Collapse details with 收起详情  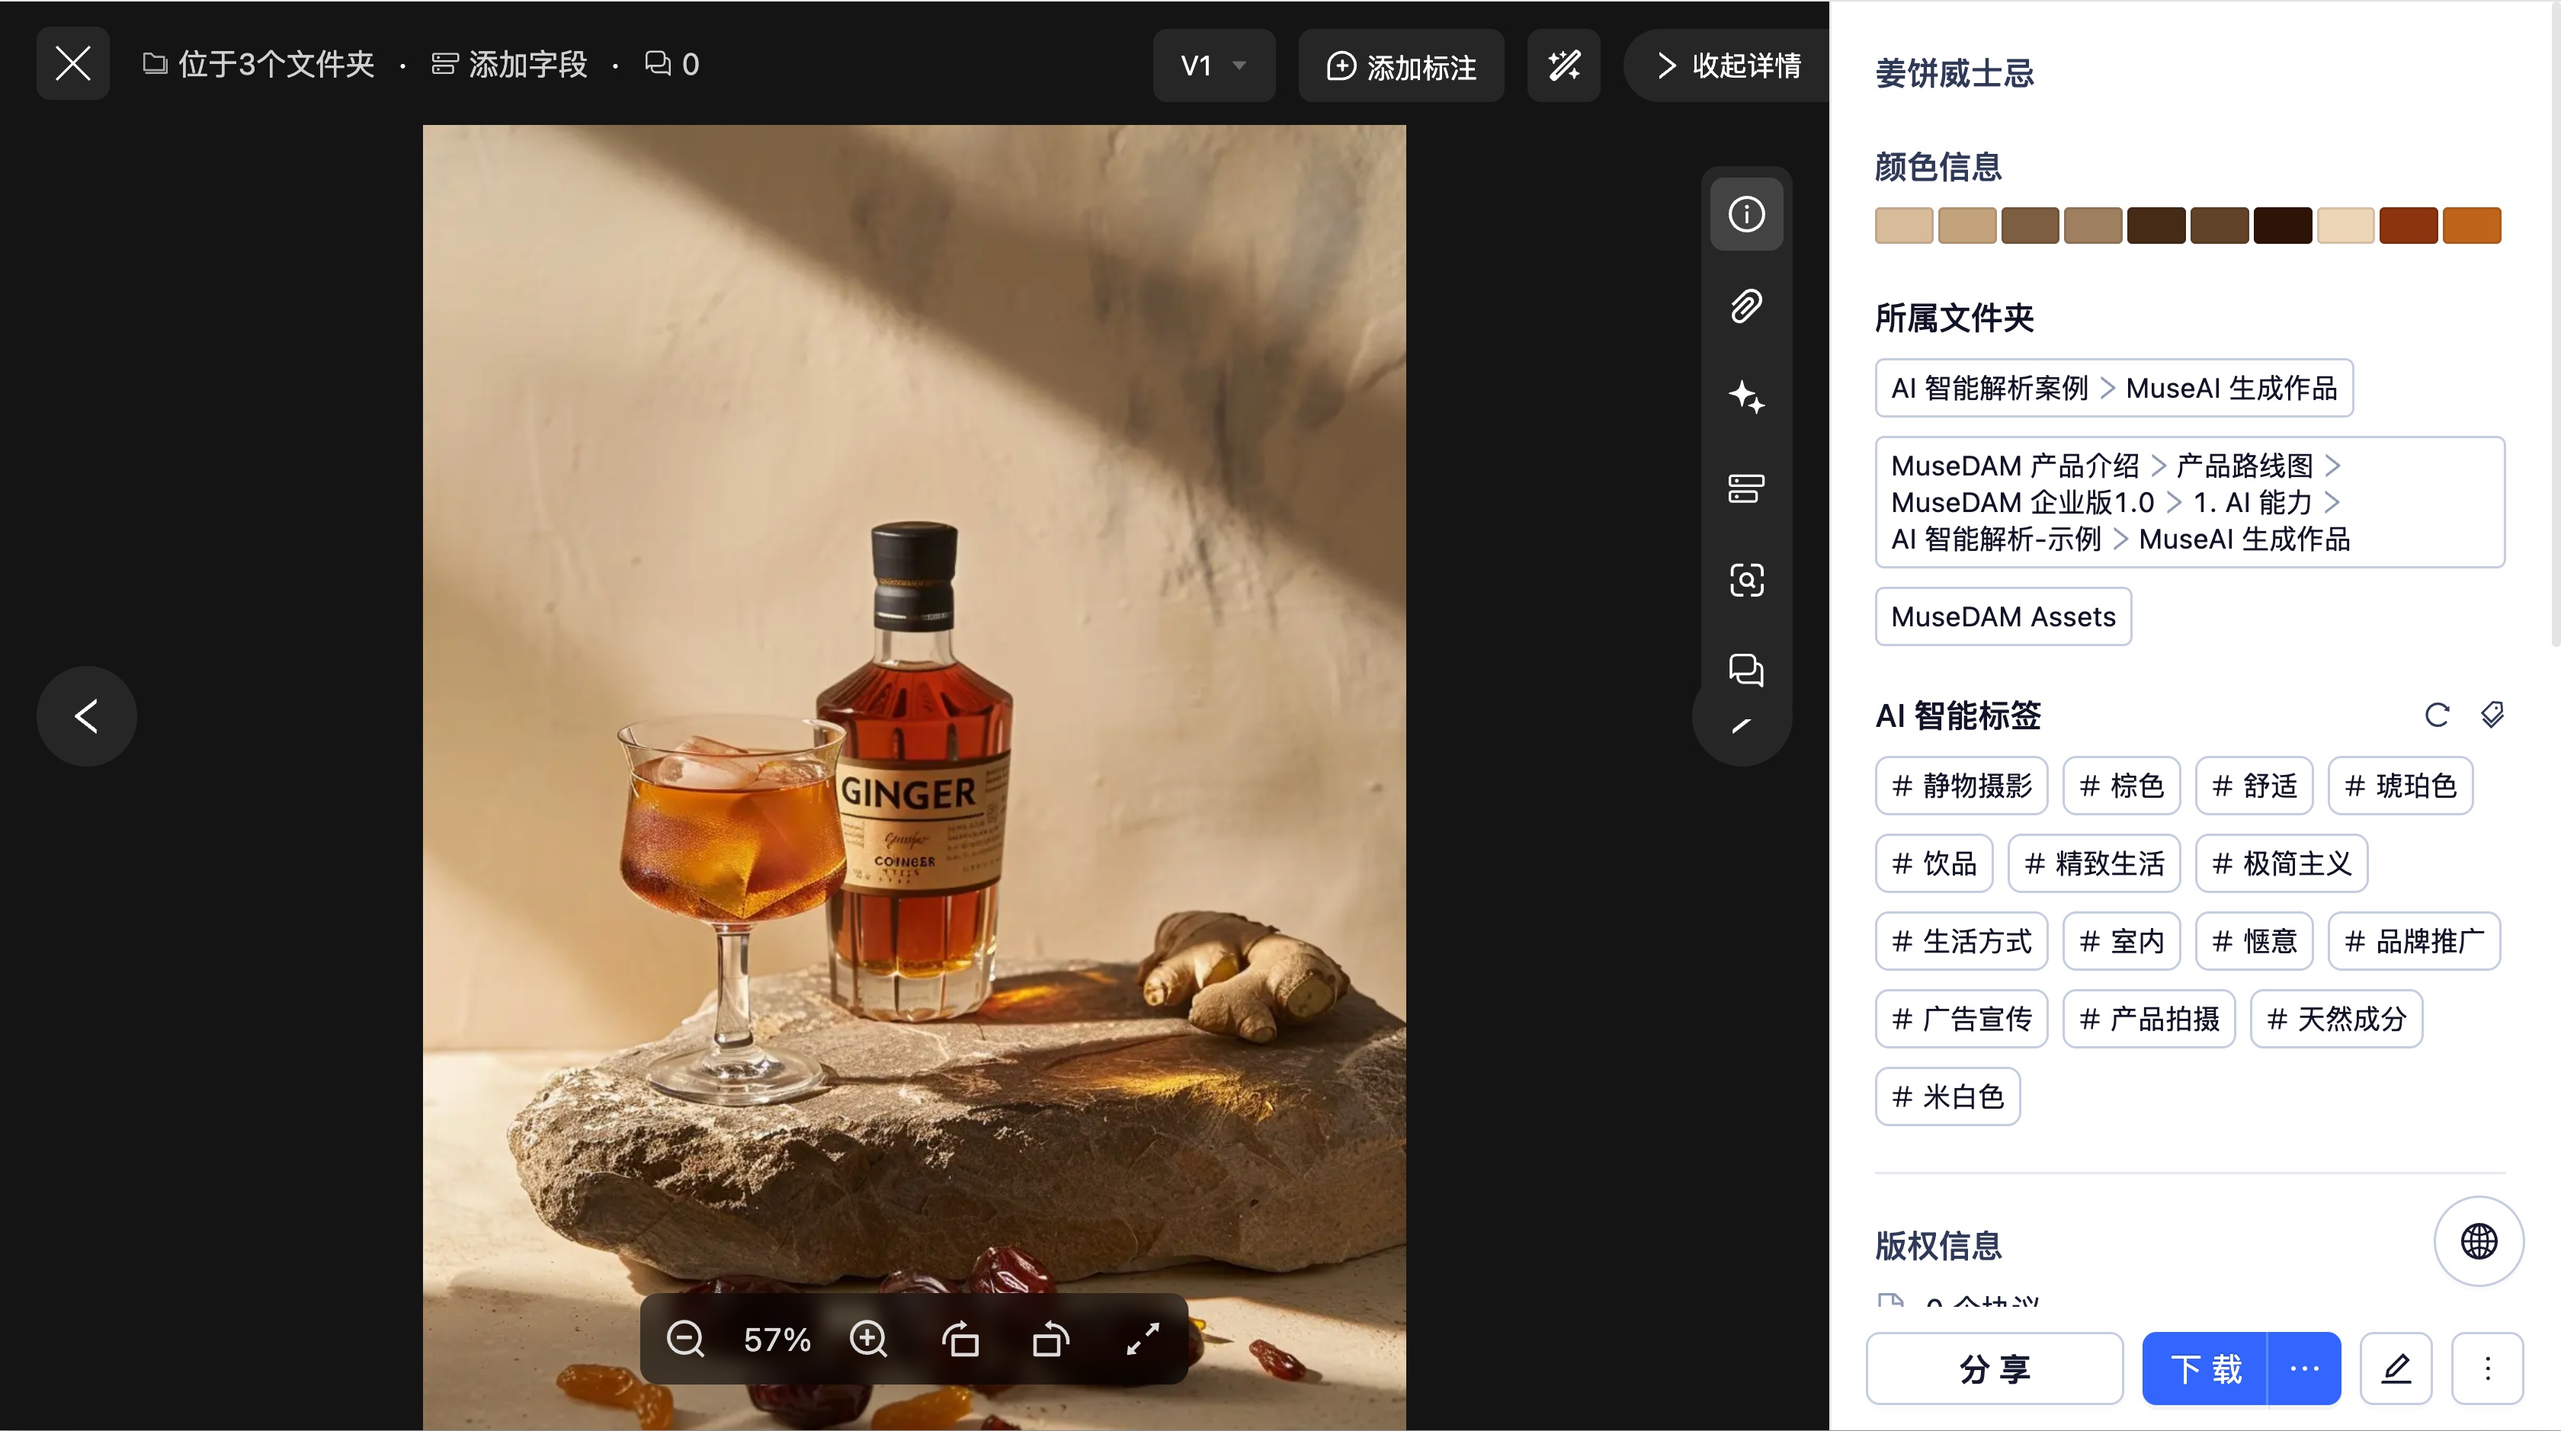pyautogui.click(x=1728, y=66)
